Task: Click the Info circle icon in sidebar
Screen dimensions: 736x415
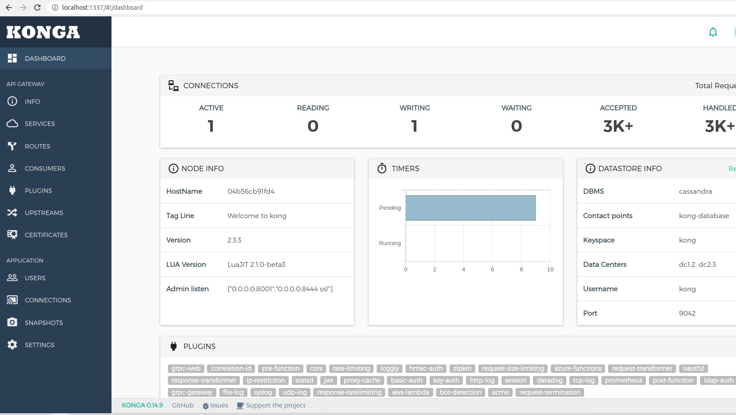Action: pyautogui.click(x=12, y=101)
